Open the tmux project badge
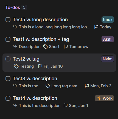118x119 pixels. pyautogui.click(x=108, y=20)
